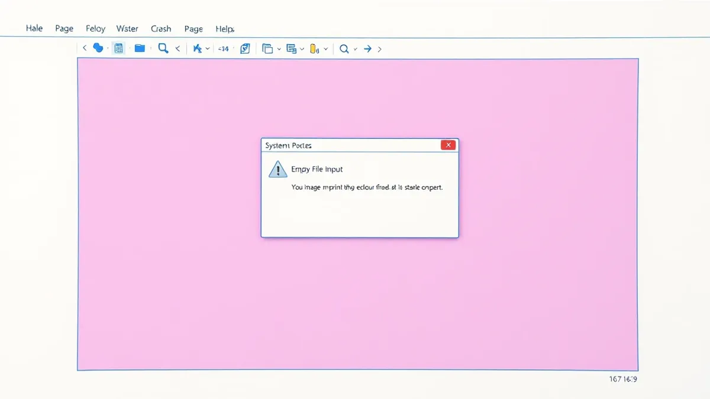Click the blue blob icon in the toolbar
710x399 pixels.
[x=98, y=48]
